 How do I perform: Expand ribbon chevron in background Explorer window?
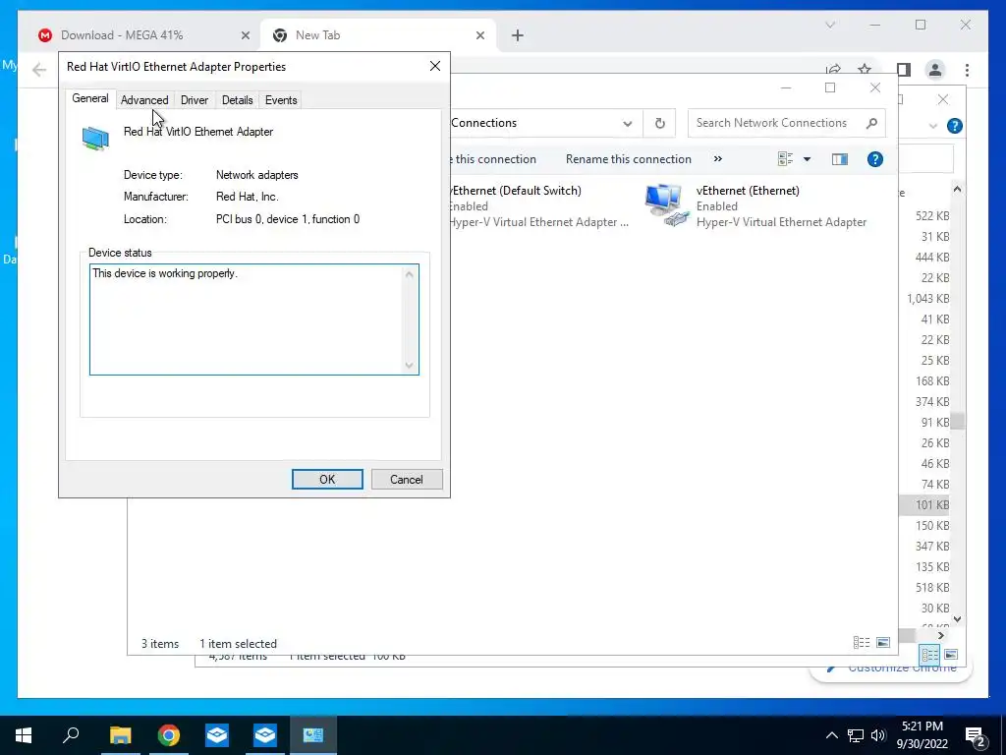[x=933, y=126]
